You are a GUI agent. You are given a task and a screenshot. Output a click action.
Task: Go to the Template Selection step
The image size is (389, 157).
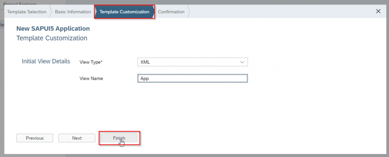[27, 12]
